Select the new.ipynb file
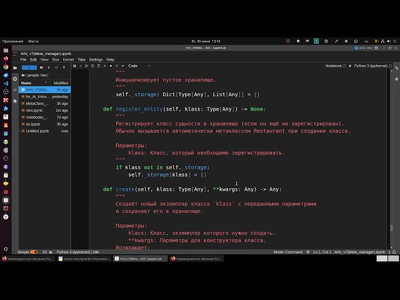Image resolution: width=400 pixels, height=300 pixels. [44, 111]
